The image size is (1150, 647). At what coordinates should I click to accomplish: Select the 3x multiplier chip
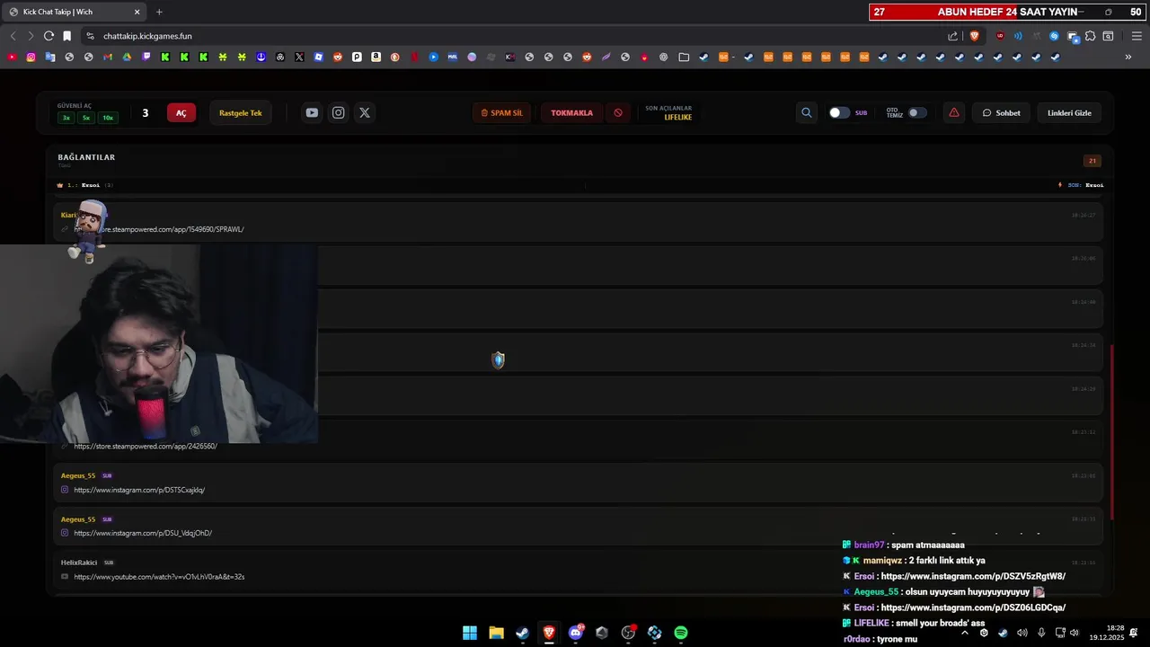coord(66,118)
